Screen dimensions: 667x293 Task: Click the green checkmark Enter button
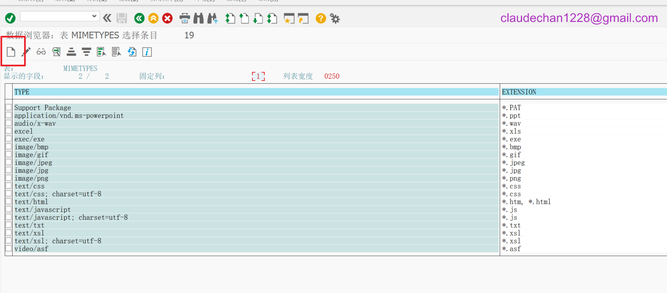tap(10, 18)
